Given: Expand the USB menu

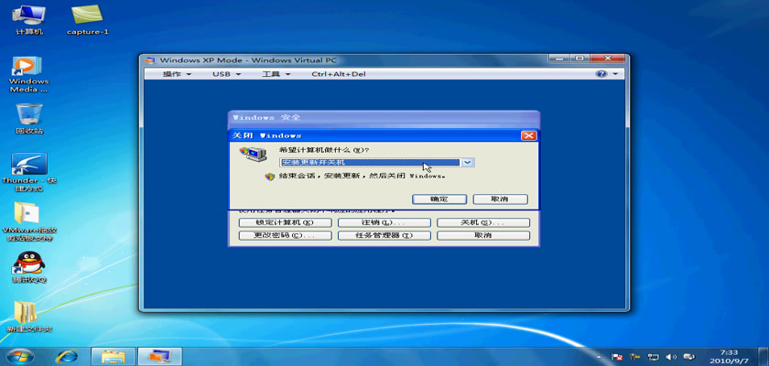Looking at the screenshot, I should [x=225, y=74].
